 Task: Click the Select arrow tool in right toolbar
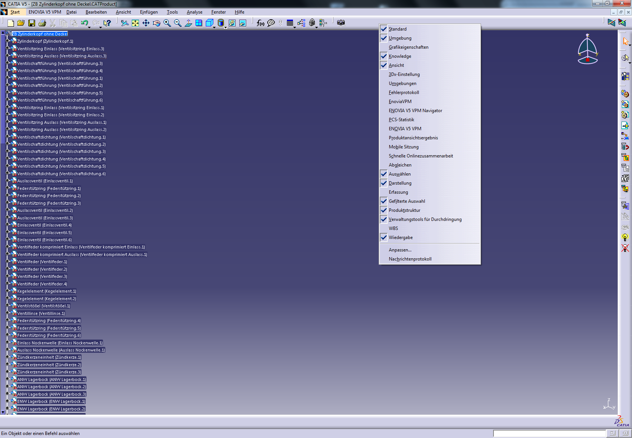tap(625, 41)
